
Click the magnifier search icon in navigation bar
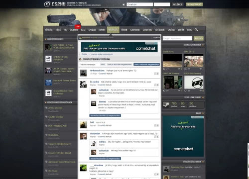[196, 30]
